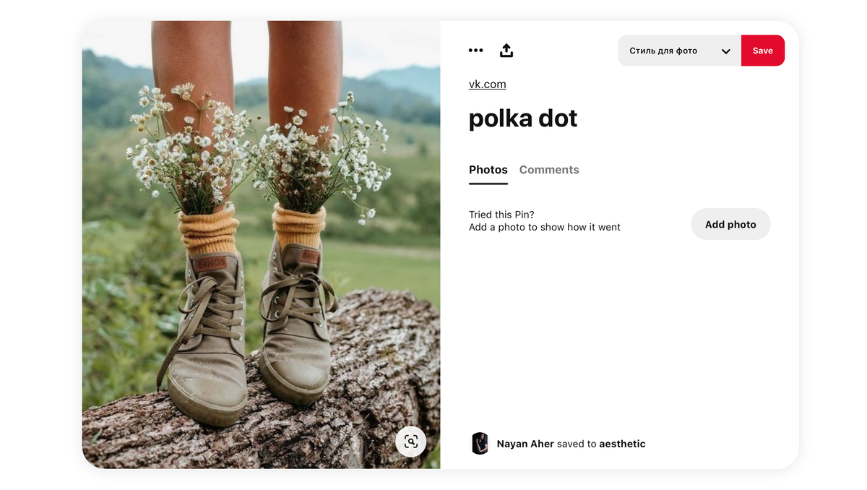
Task: Open the three-dot more options menu
Action: pos(475,51)
